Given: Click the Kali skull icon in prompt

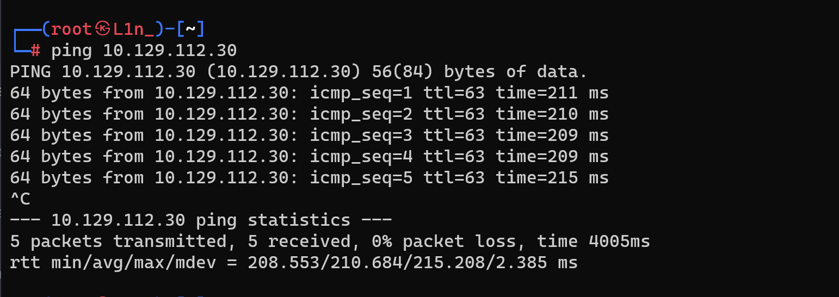Looking at the screenshot, I should [x=102, y=29].
